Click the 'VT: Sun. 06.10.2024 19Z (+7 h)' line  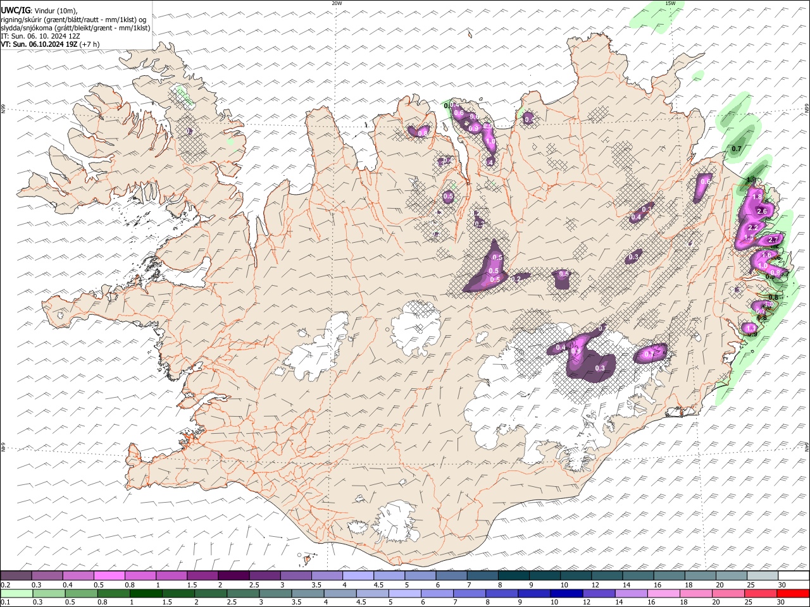click(x=50, y=45)
